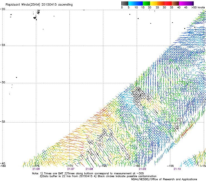
Task: Click the purple '21:09' time label
Action: point(142,169)
